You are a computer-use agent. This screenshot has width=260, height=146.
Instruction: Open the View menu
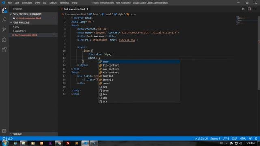tap(37, 3)
